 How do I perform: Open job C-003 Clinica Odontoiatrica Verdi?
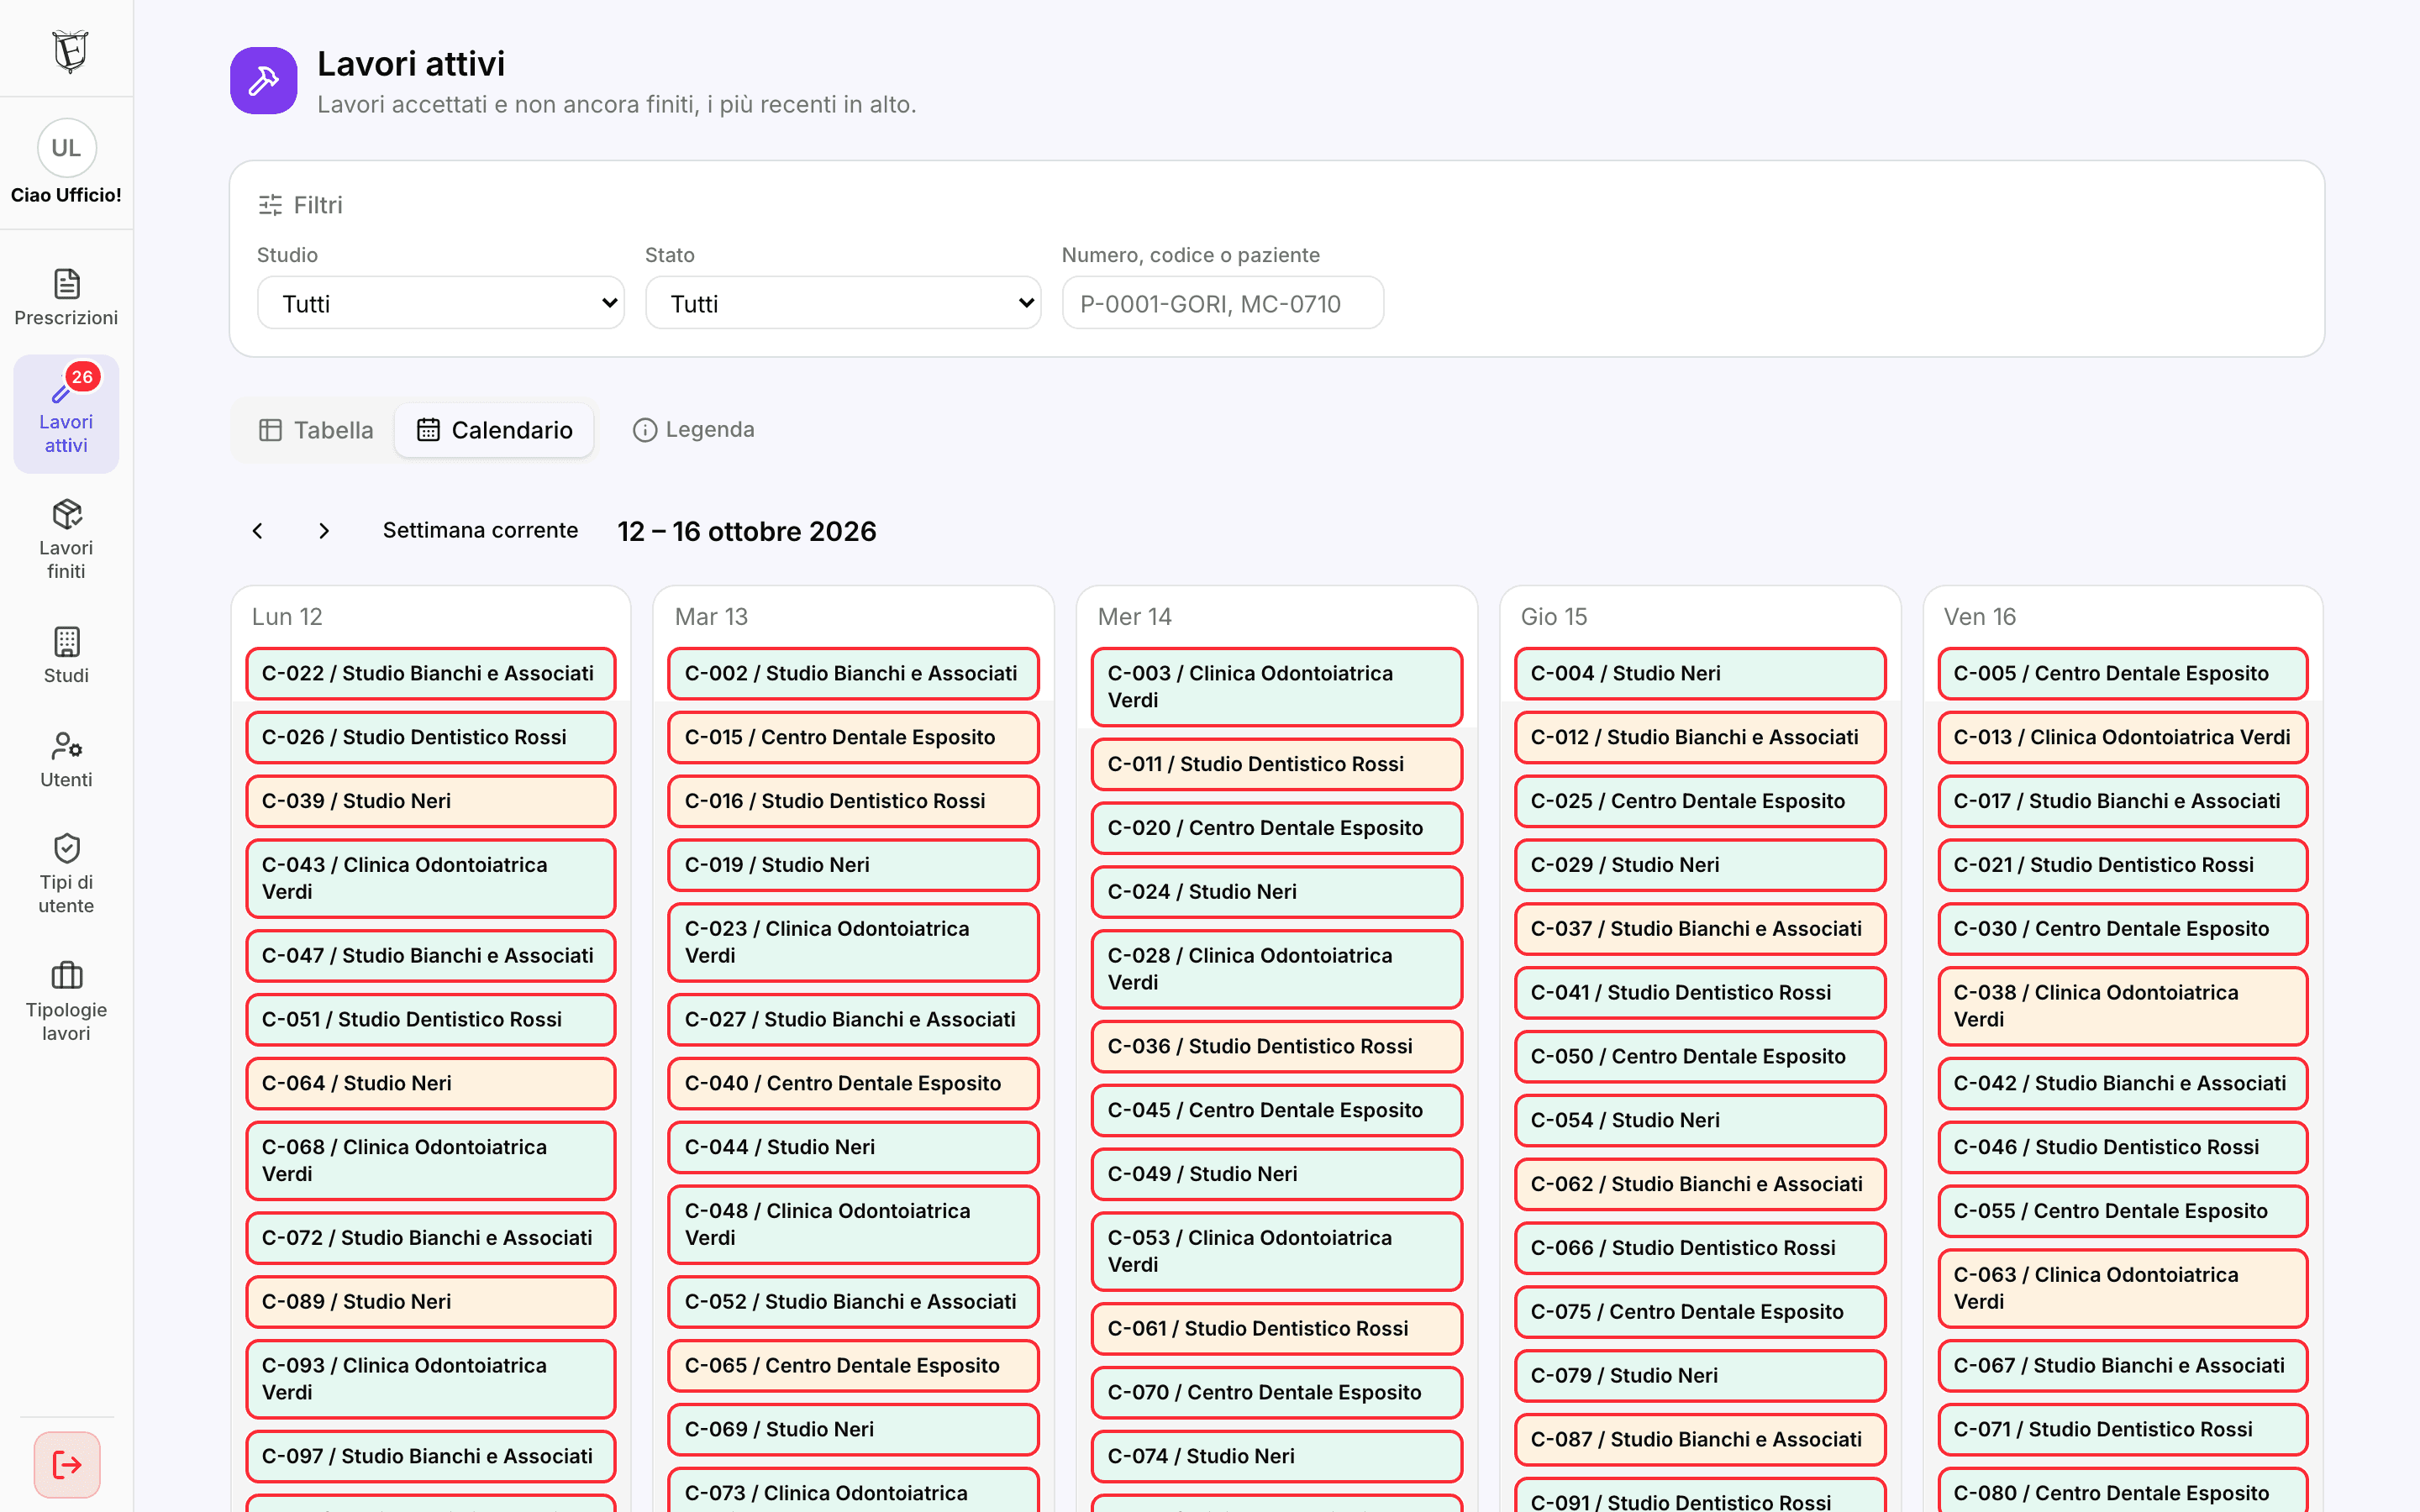tap(1277, 687)
